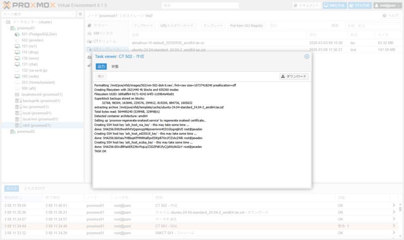
Task: Expand the CT 502 作成 task row arrow
Action: click(393, 205)
